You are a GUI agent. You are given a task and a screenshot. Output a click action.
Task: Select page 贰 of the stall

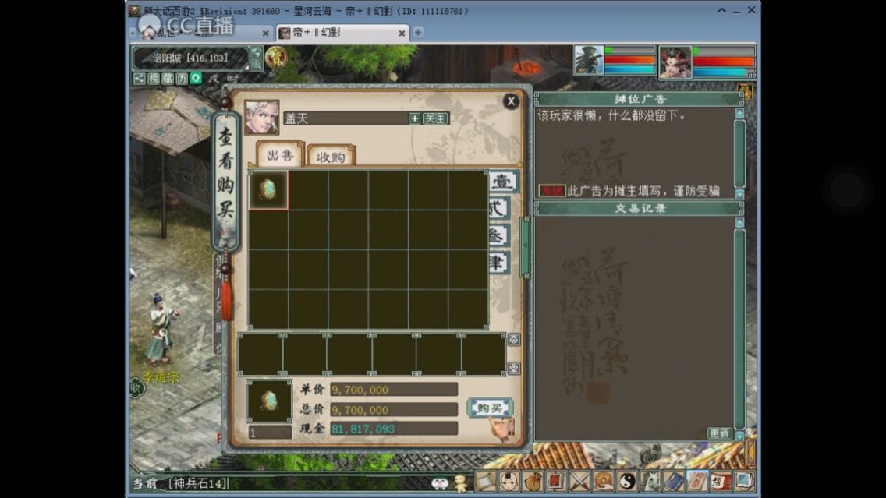[x=499, y=208]
